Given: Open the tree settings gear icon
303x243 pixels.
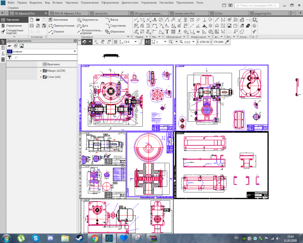Looking at the screenshot, I should pyautogui.click(x=75, y=41).
